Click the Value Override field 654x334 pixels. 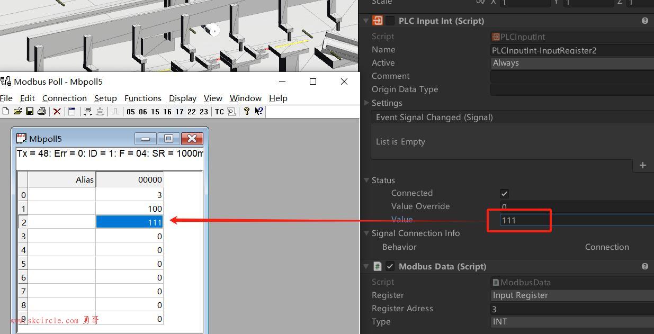[577, 206]
